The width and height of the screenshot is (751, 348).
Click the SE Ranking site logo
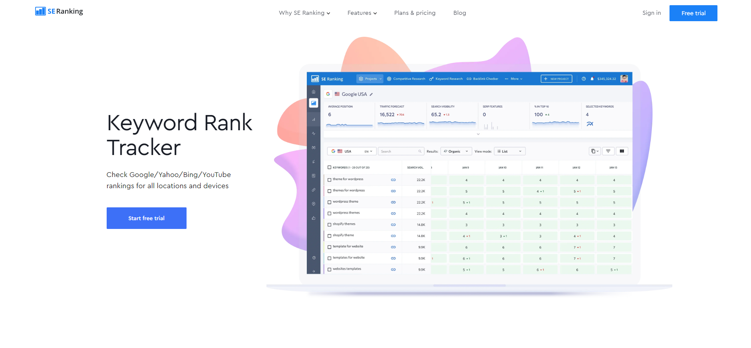click(59, 11)
